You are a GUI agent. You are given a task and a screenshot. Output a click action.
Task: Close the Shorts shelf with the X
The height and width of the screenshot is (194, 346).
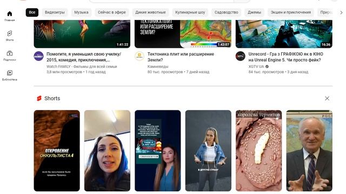327,98
